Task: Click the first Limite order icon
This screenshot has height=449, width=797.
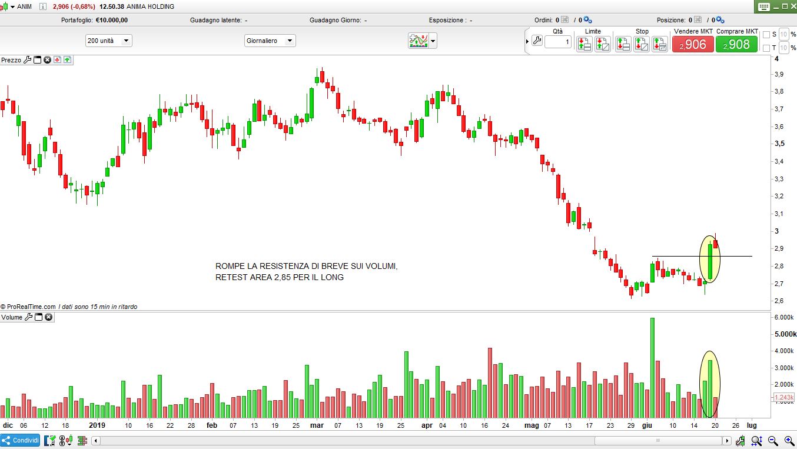Action: (584, 44)
